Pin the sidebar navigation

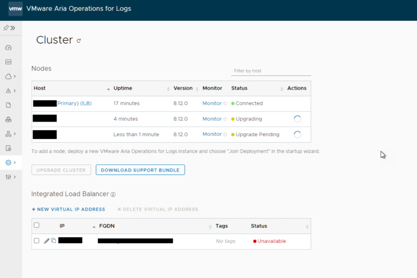point(6,28)
